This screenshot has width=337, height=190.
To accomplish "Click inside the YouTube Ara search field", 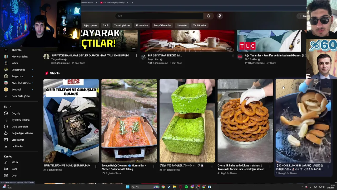I will pos(159,16).
